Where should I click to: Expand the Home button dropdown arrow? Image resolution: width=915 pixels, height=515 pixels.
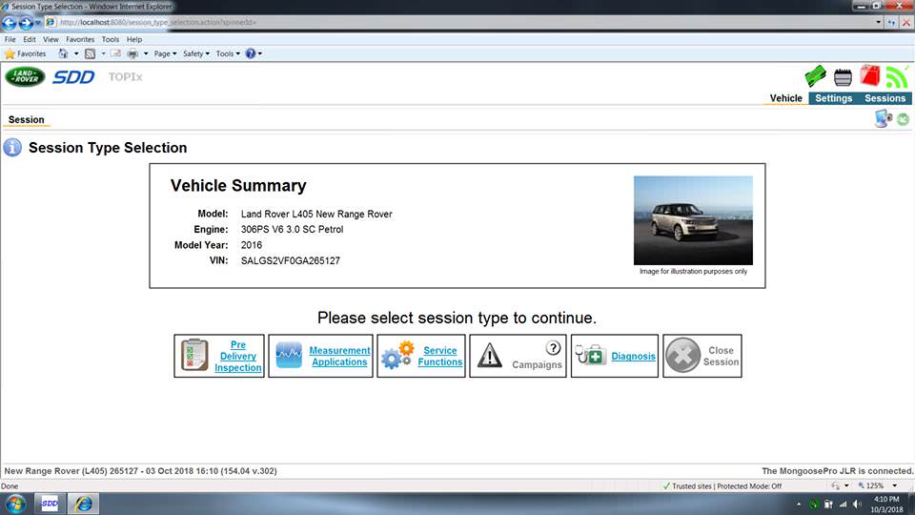point(76,53)
